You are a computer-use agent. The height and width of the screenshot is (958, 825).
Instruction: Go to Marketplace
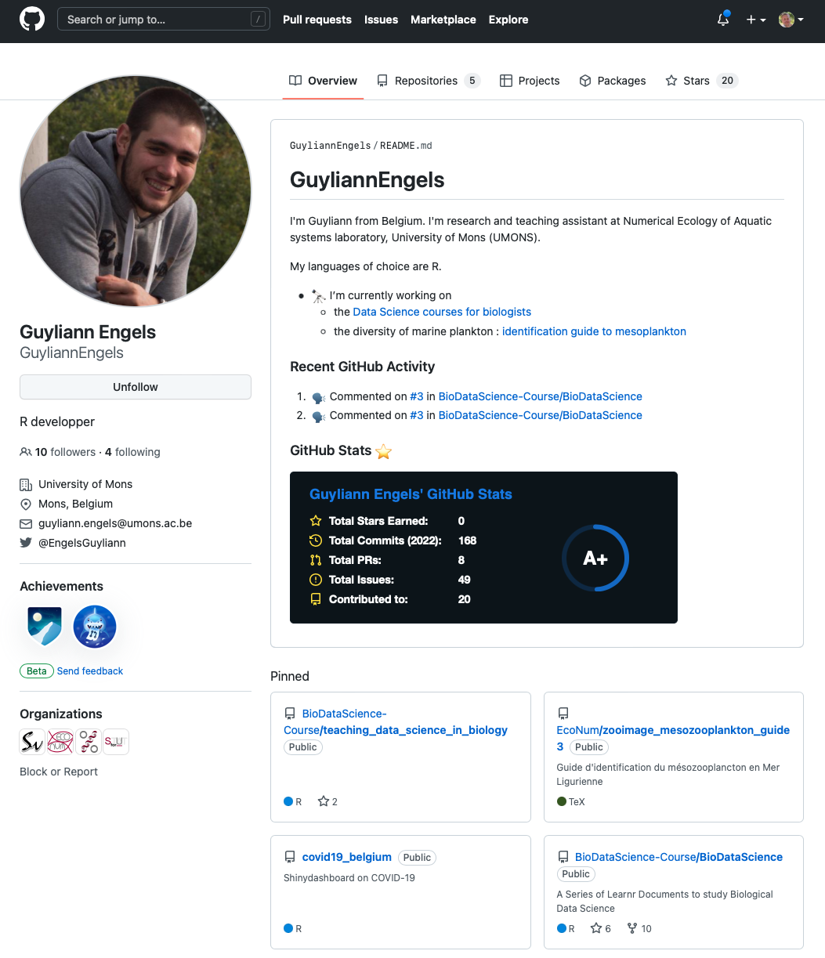tap(443, 20)
